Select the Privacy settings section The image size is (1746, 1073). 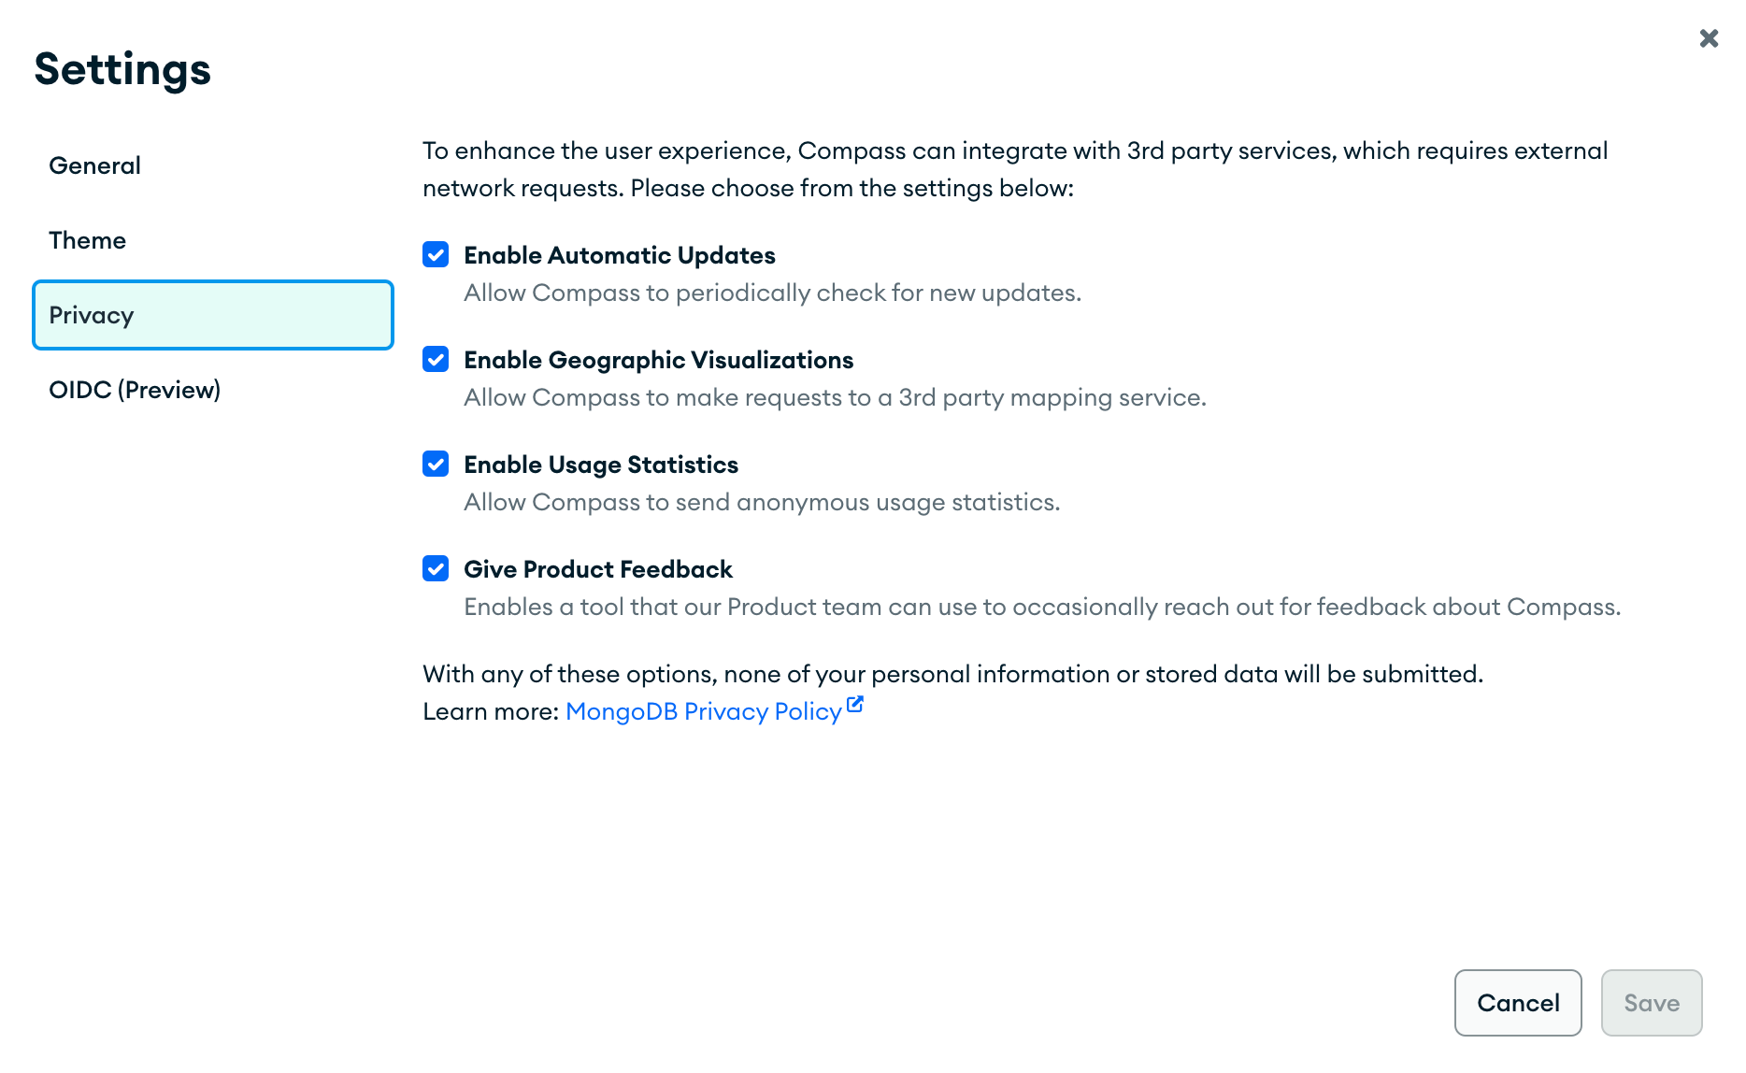click(x=91, y=315)
